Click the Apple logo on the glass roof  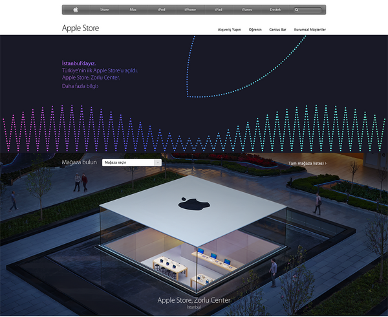(x=194, y=204)
